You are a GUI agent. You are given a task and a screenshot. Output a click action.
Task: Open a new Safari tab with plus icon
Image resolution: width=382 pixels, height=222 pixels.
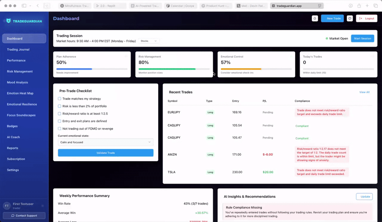367,6
